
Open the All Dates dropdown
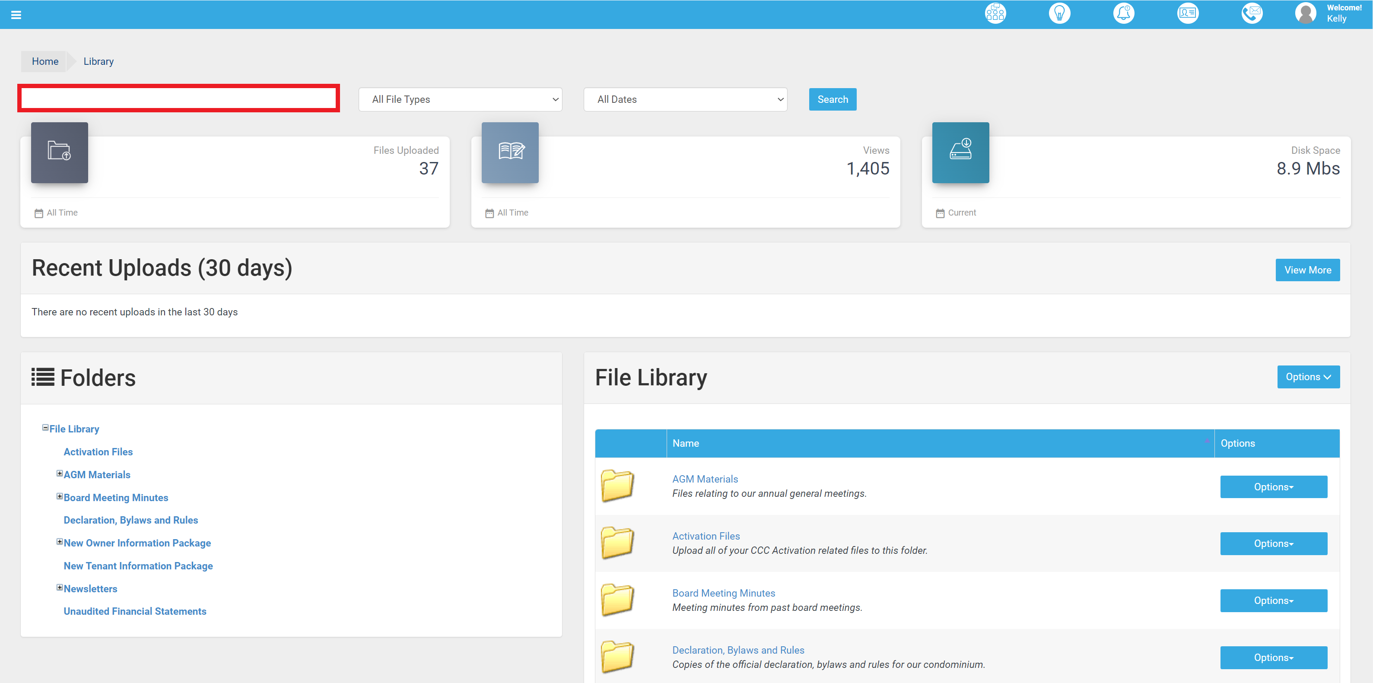[685, 99]
